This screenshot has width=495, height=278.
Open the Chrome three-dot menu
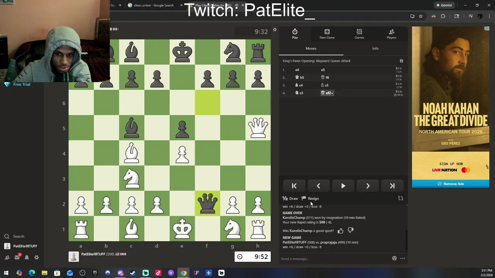(x=489, y=16)
